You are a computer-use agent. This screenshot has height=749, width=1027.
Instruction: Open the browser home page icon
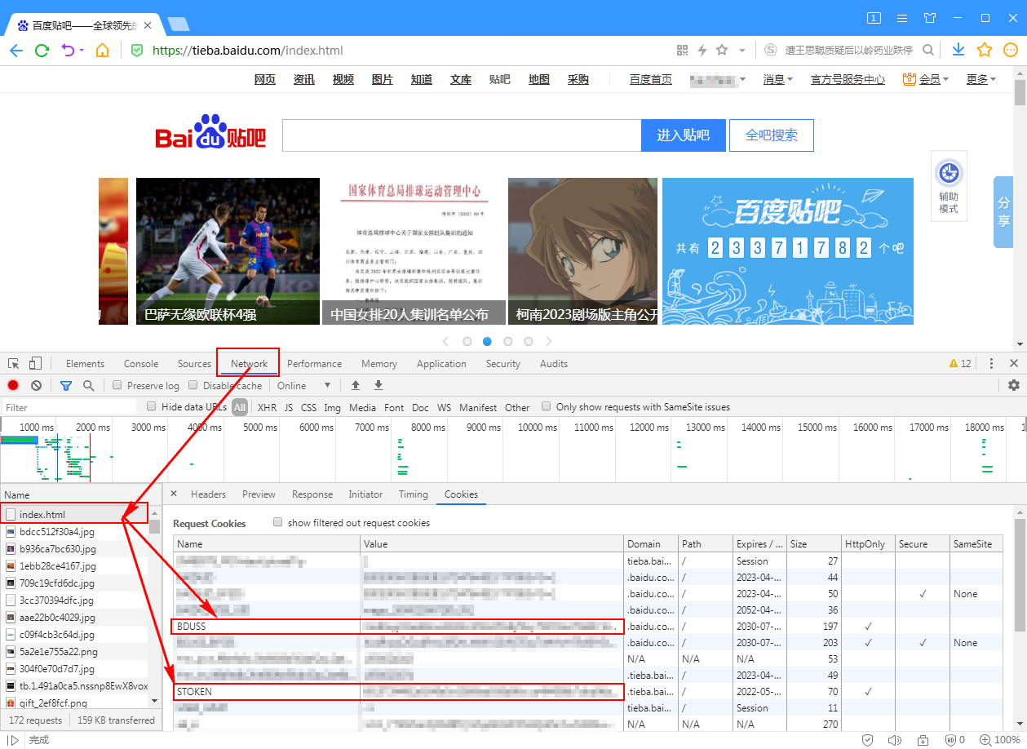[102, 51]
